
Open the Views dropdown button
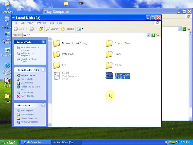(80, 29)
